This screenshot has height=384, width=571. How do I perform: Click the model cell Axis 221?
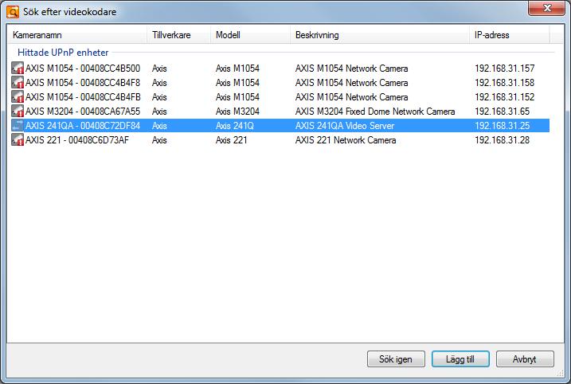click(231, 140)
